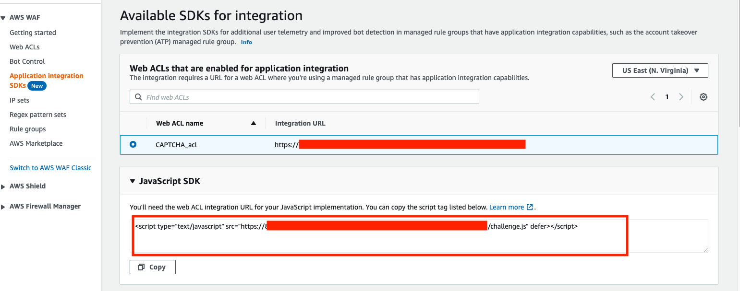Open the US East (N. Virginia) region dropdown

point(660,70)
